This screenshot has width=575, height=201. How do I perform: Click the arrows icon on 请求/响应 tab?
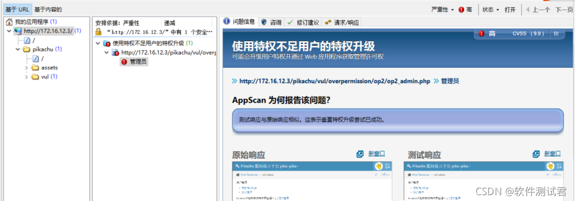click(328, 22)
